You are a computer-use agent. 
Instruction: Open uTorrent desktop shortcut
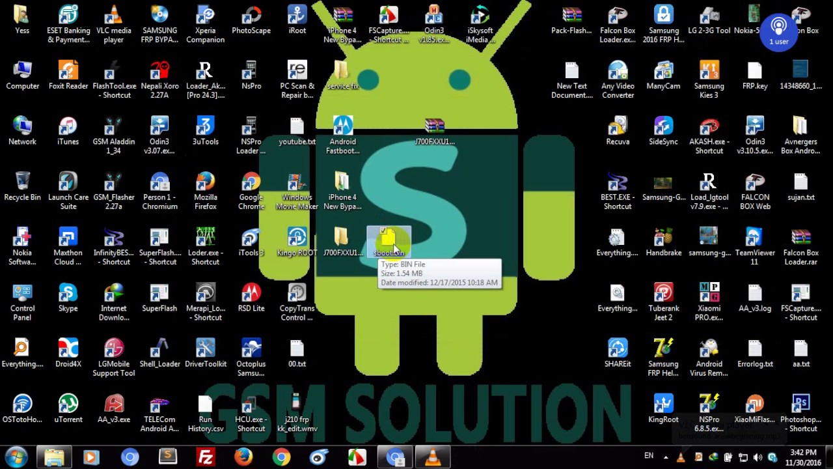point(68,408)
